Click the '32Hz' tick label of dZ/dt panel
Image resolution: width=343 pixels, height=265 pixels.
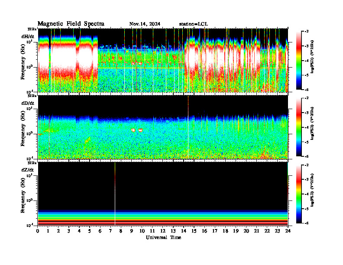point(32,163)
